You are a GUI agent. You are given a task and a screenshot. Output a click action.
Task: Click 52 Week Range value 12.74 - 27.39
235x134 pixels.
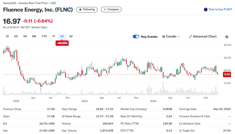click(x=105, y=116)
